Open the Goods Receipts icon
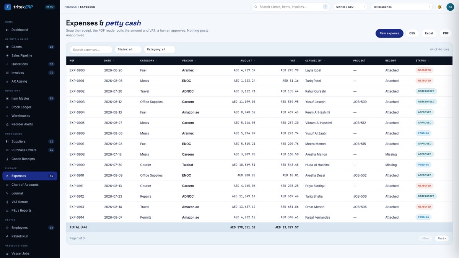Viewport: 459px width, 258px height. pyautogui.click(x=7, y=159)
